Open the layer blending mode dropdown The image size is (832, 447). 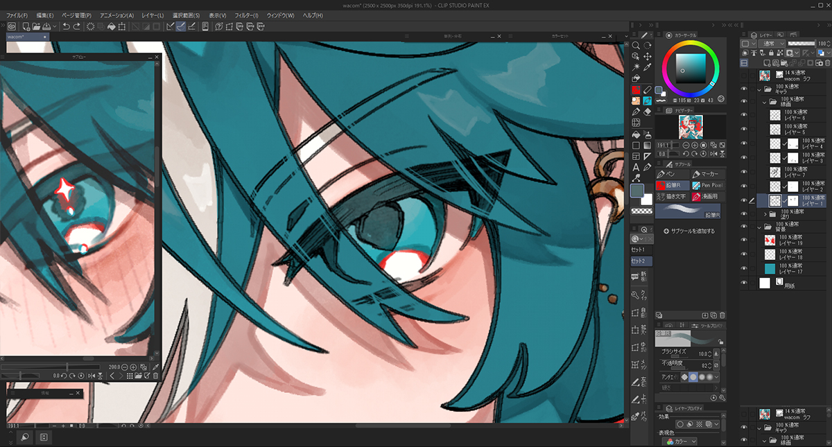pyautogui.click(x=771, y=43)
